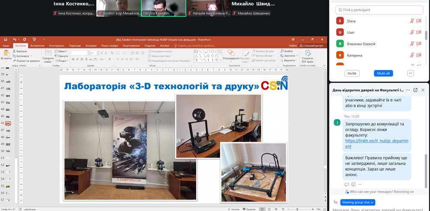Screen dimensions: 430x211
Task: Select the star shape in the shapes gallery
Action: [217, 60]
